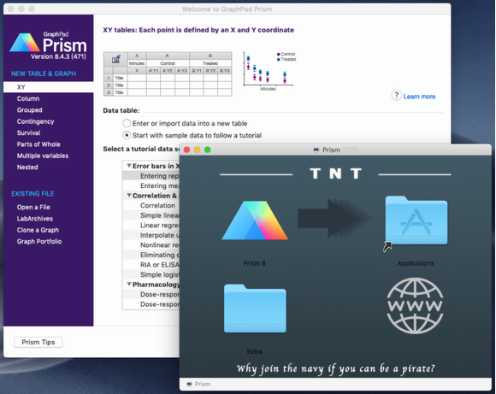
Task: Click the question mark help icon
Action: [x=396, y=95]
